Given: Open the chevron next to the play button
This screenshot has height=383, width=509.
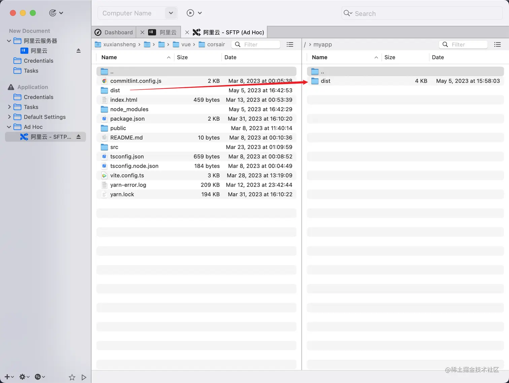Looking at the screenshot, I should click(200, 13).
